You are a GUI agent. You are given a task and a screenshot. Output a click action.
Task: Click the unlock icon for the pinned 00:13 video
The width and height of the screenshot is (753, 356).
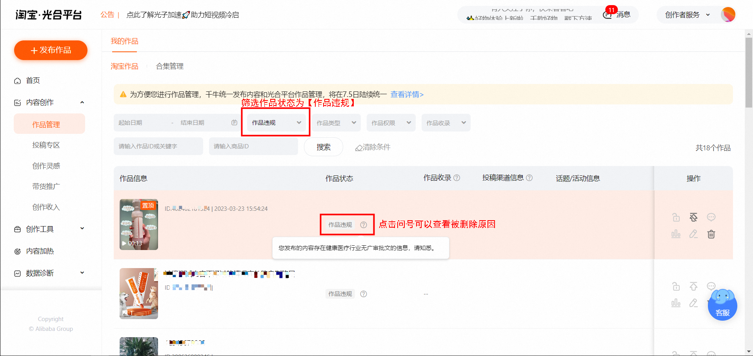pyautogui.click(x=676, y=217)
